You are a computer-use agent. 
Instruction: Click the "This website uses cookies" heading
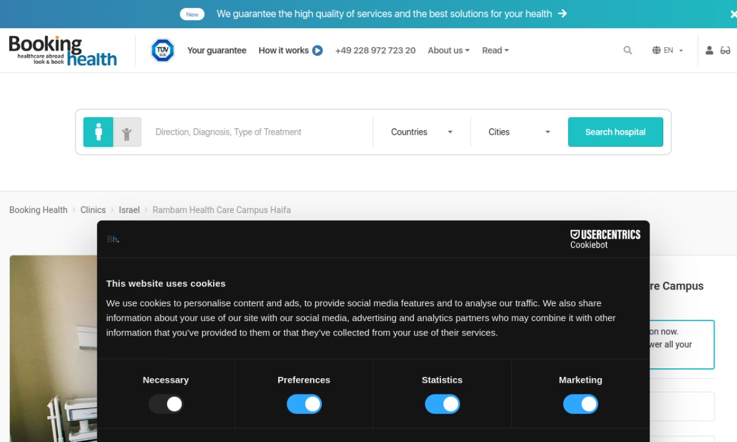point(166,283)
